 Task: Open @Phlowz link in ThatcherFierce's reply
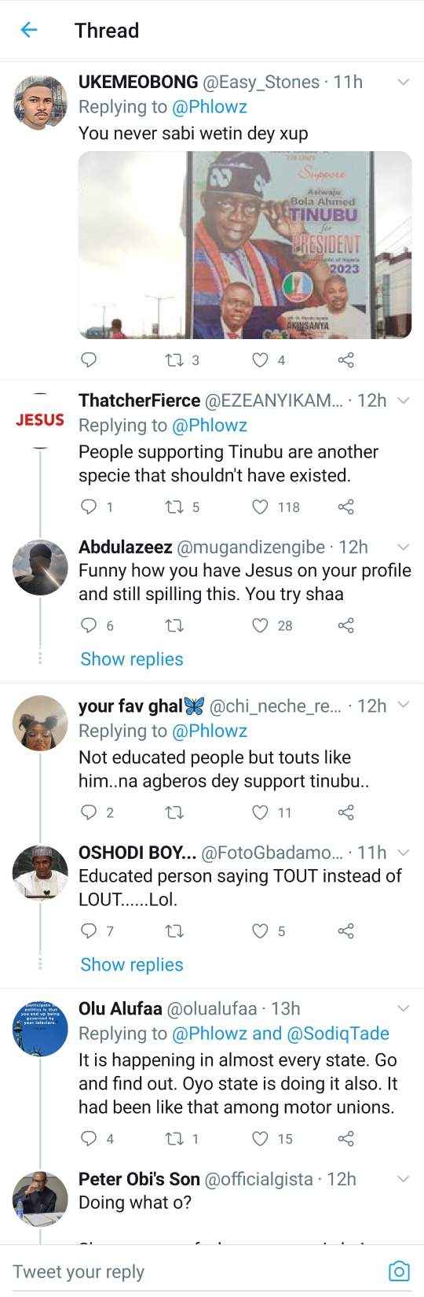210,426
